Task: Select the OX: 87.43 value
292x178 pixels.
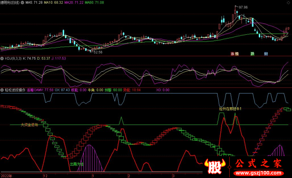Action: point(62,90)
